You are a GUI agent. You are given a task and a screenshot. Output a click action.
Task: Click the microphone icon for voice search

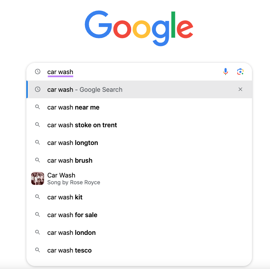point(226,72)
